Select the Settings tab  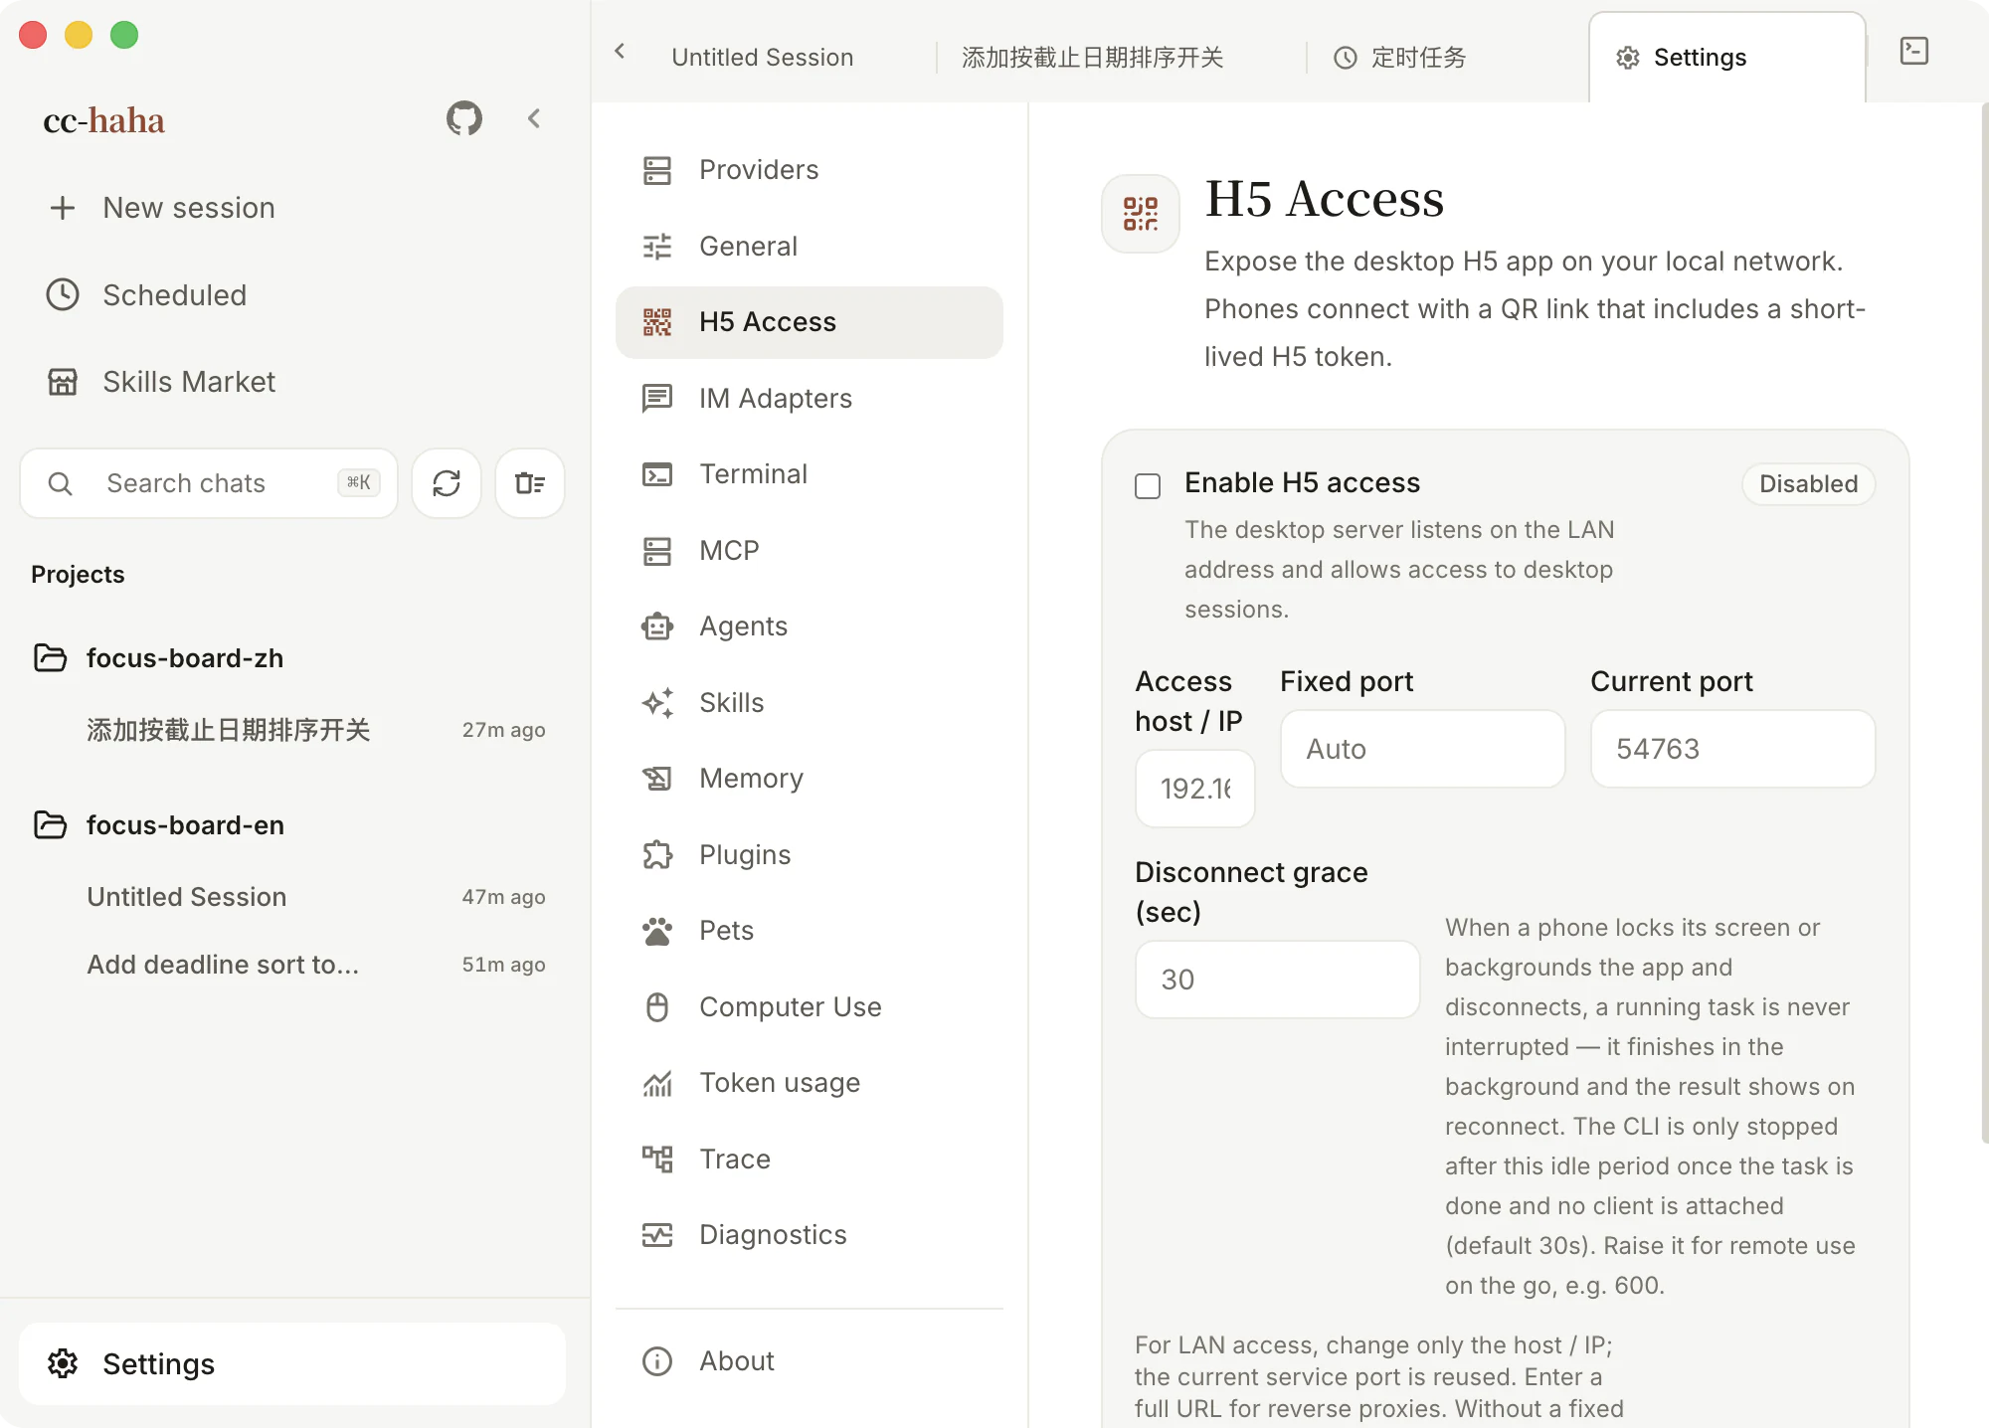(1726, 58)
